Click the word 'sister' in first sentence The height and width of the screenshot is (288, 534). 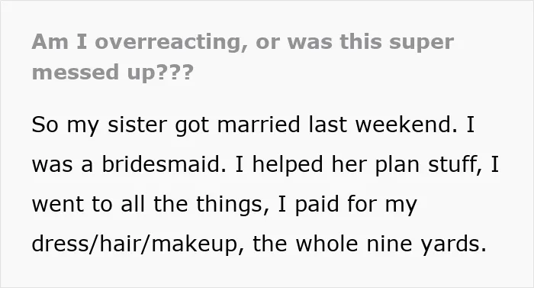click(x=137, y=125)
